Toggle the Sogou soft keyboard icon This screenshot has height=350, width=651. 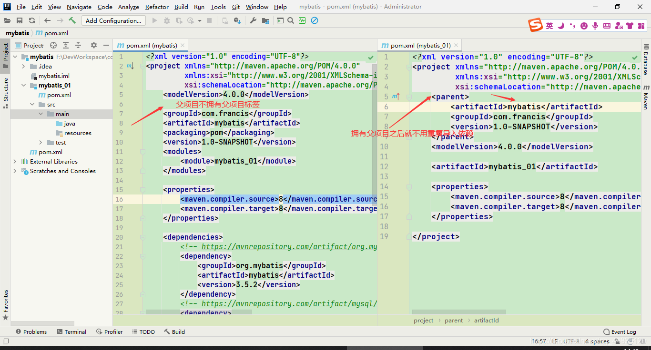[x=607, y=26]
